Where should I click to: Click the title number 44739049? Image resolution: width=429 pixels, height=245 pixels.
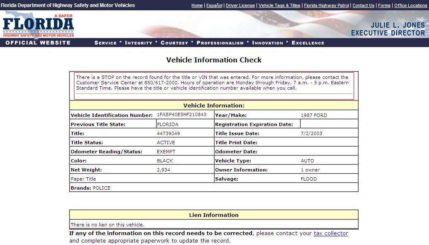[x=168, y=133]
